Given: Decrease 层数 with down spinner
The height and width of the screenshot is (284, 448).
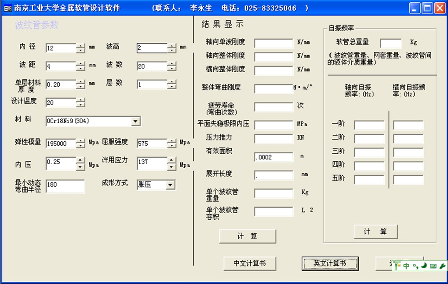Looking at the screenshot, I should [172, 87].
